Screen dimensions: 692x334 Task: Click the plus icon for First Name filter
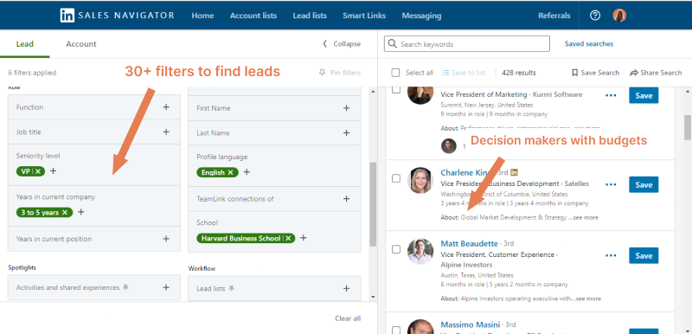347,108
